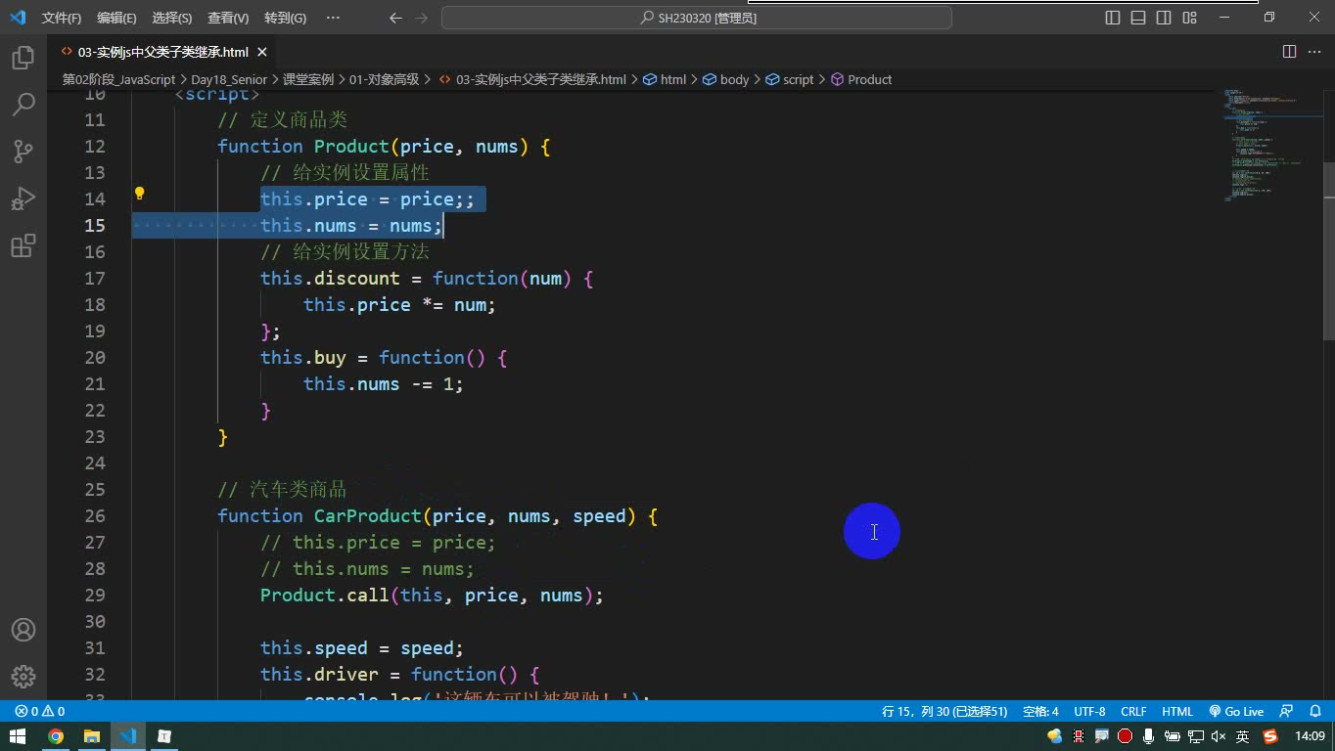
Task: Toggle the secondary sidebar layout button
Action: [1164, 18]
